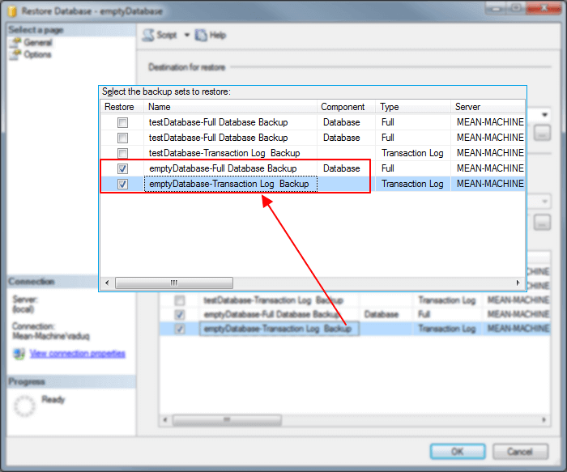Open the upper right dropdown arrow
567x472 pixels.
pos(544,115)
